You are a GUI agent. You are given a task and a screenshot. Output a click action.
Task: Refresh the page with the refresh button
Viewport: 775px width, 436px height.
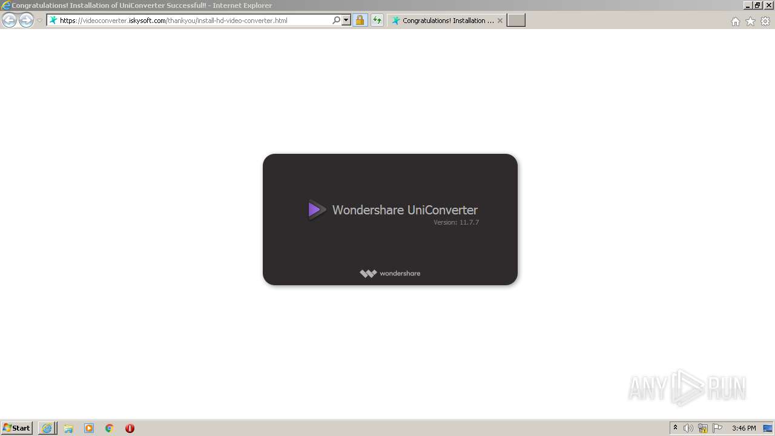point(377,21)
